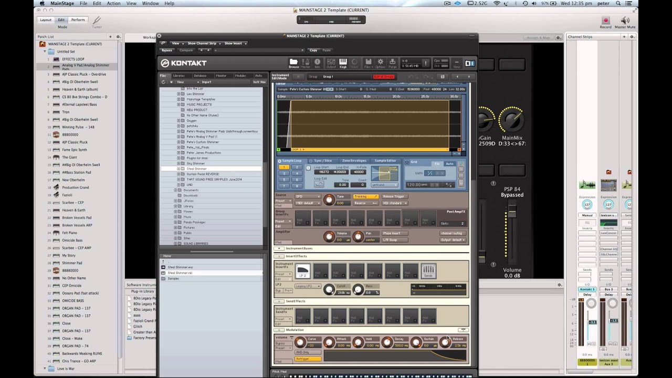Open the Kontakt Files disk menu icon

tap(369, 63)
